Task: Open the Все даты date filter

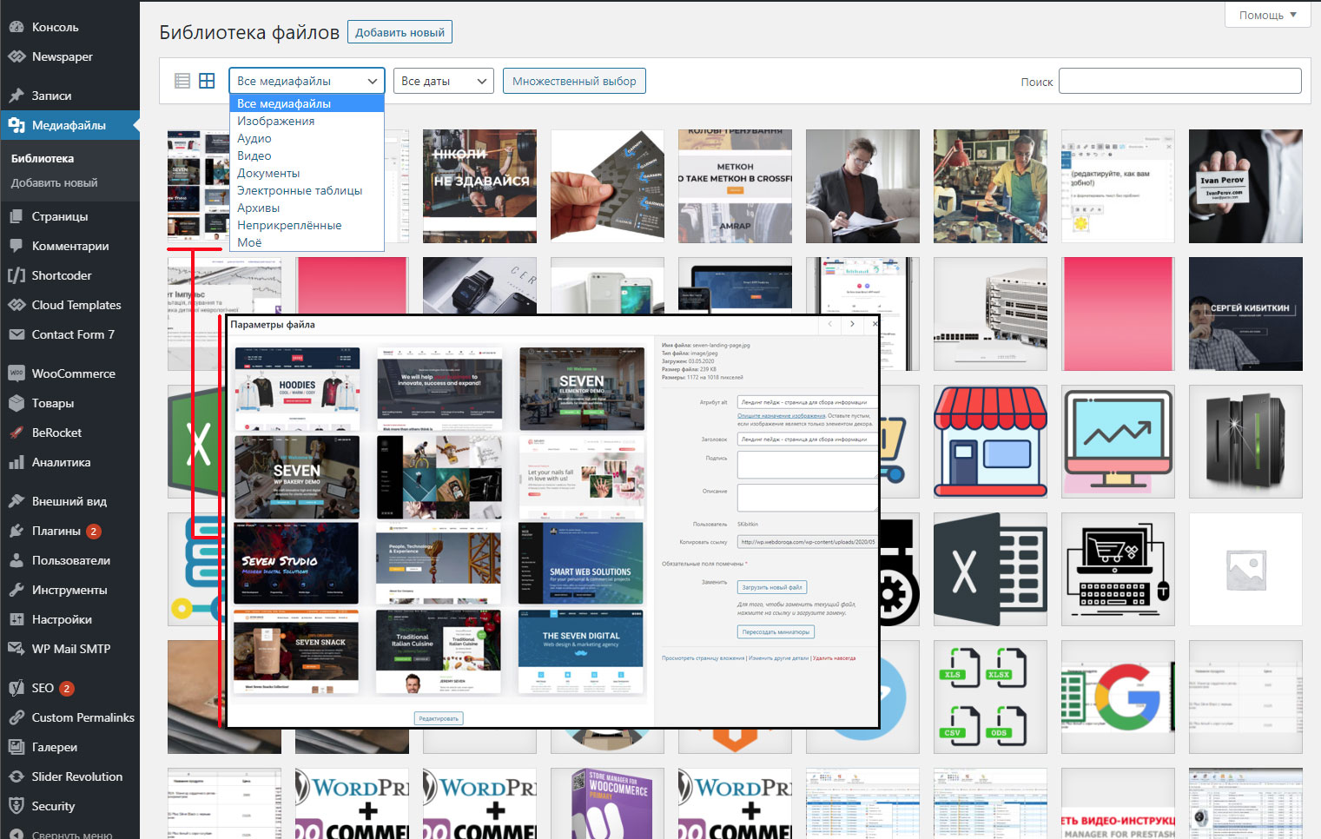Action: 444,81
